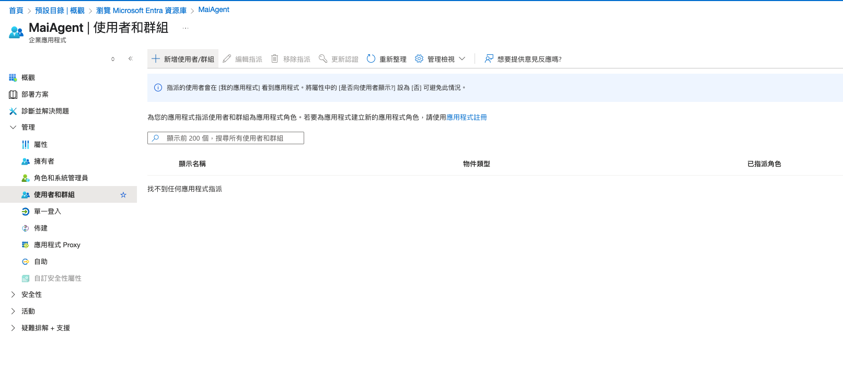This screenshot has height=370, width=843.
Task: Expand the 活動 section
Action: point(13,311)
